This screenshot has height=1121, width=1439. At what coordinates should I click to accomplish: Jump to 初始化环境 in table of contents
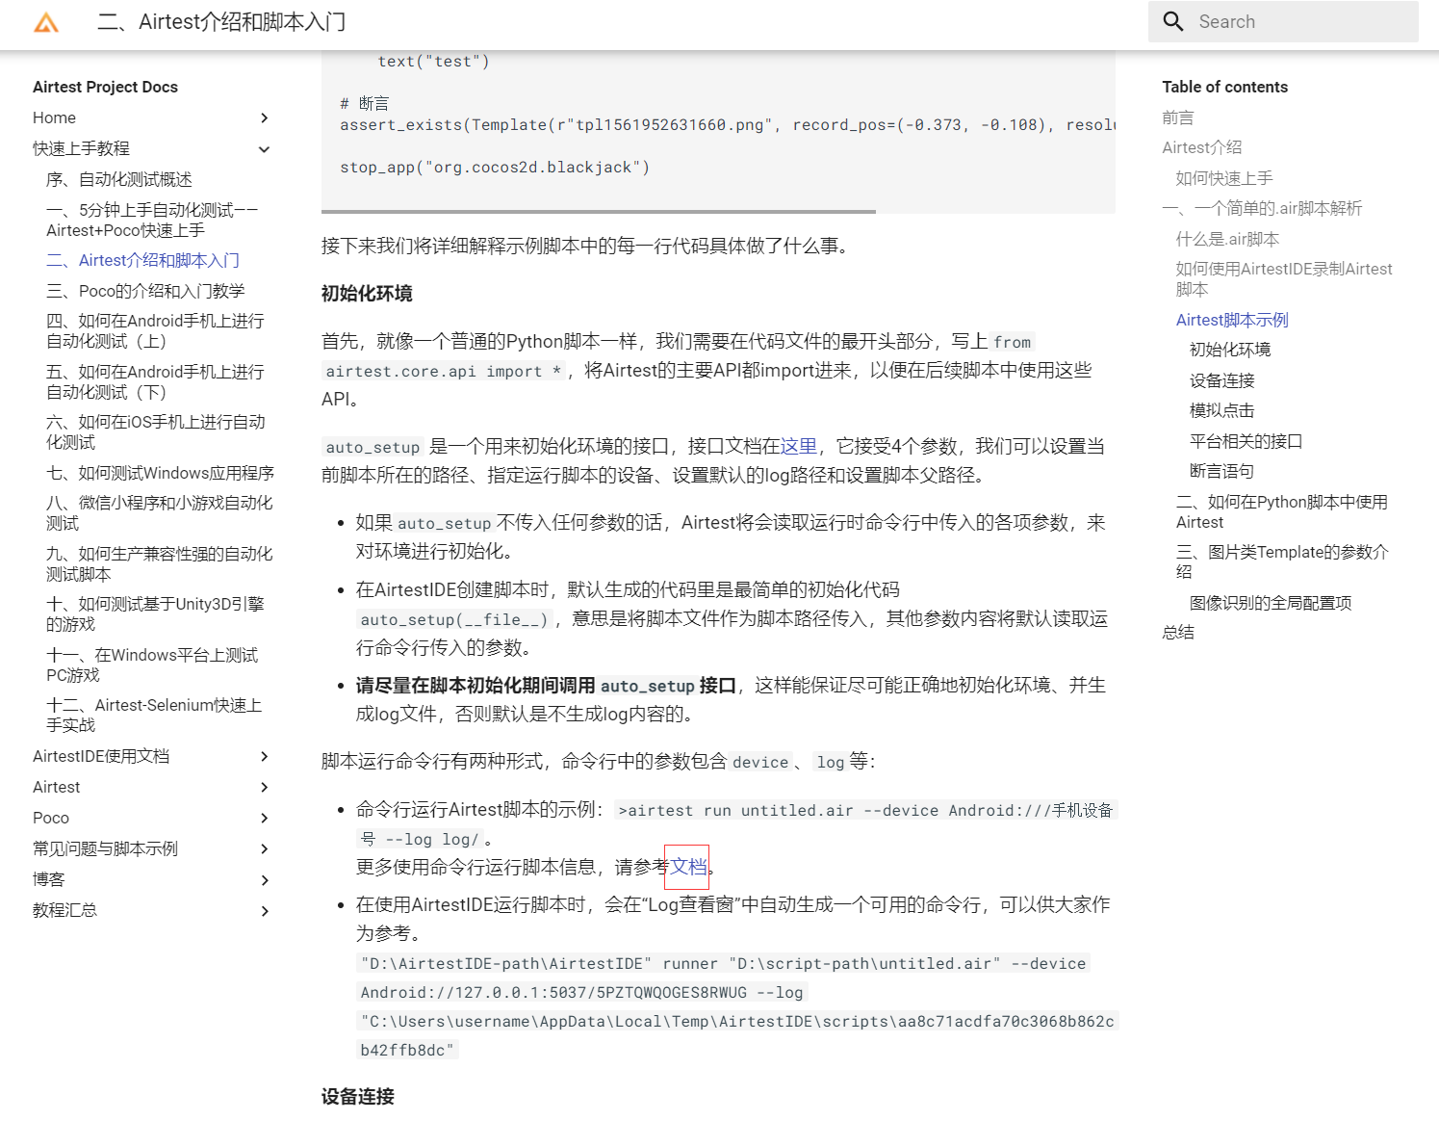point(1230,350)
